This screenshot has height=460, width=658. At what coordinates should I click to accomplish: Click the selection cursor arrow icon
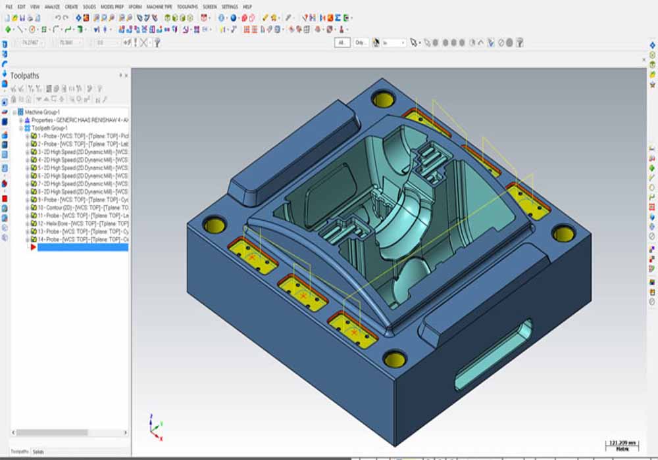coord(414,42)
